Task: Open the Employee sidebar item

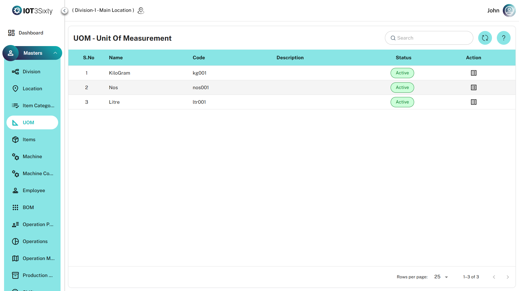Action: pos(34,190)
